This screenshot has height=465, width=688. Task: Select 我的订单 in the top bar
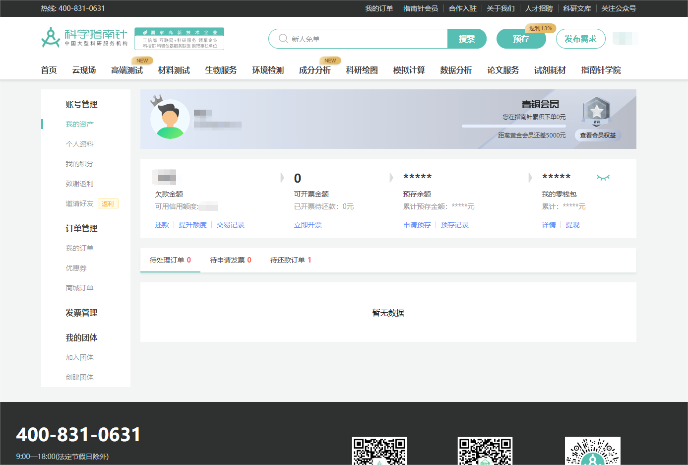(379, 8)
